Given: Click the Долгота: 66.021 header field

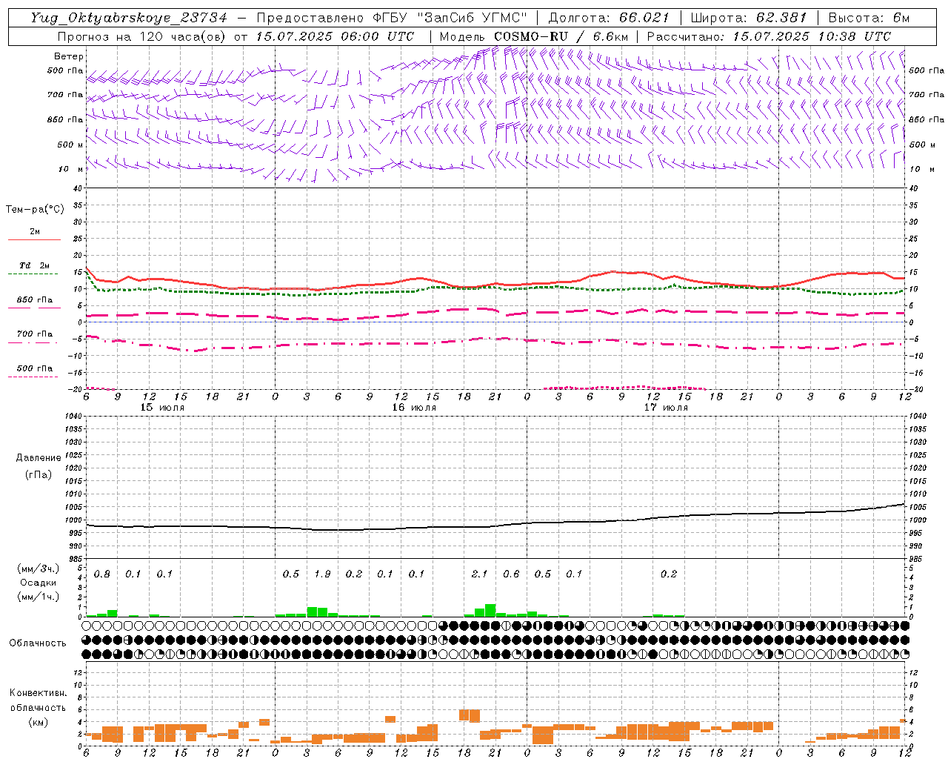Looking at the screenshot, I should click(x=609, y=18).
